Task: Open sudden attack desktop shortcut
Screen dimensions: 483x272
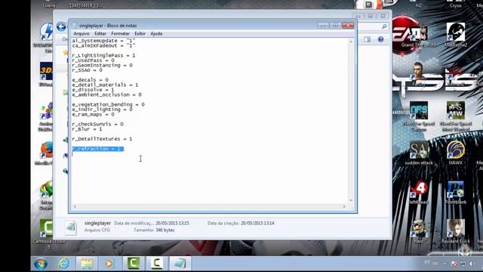Action: (x=419, y=153)
